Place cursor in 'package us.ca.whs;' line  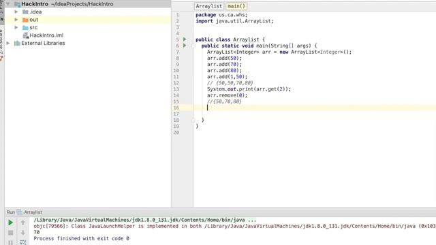tap(221, 15)
